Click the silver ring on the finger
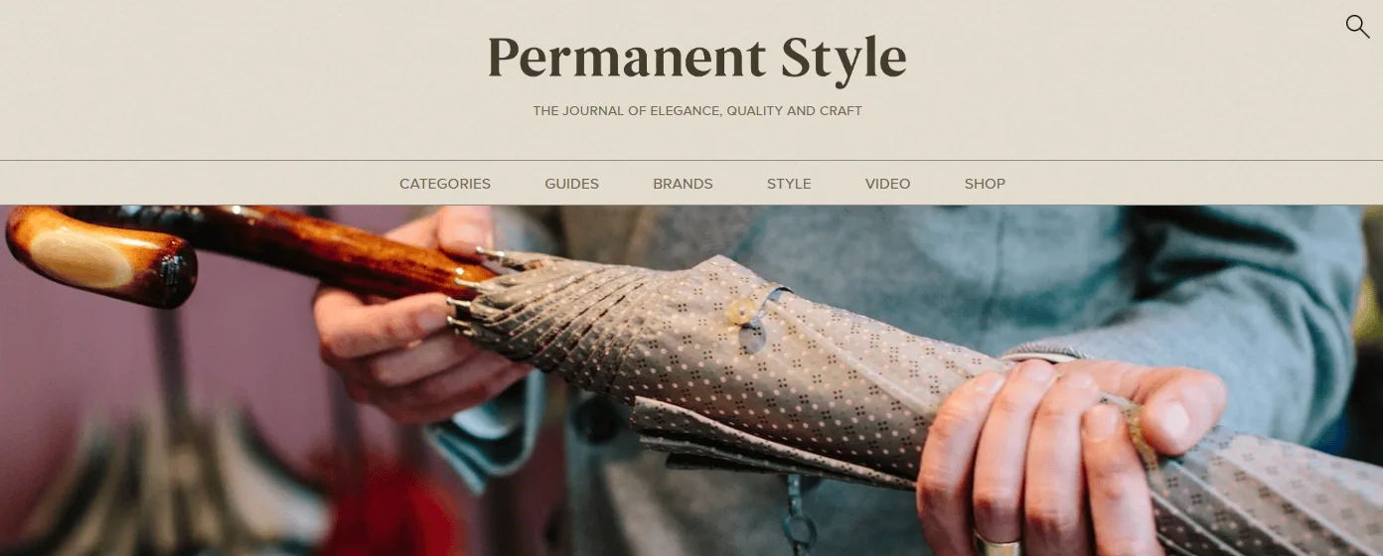Image resolution: width=1383 pixels, height=556 pixels. [x=997, y=545]
